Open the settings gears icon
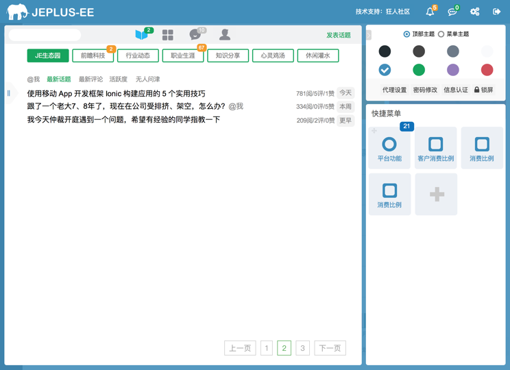This screenshot has height=370, width=510. (x=474, y=12)
